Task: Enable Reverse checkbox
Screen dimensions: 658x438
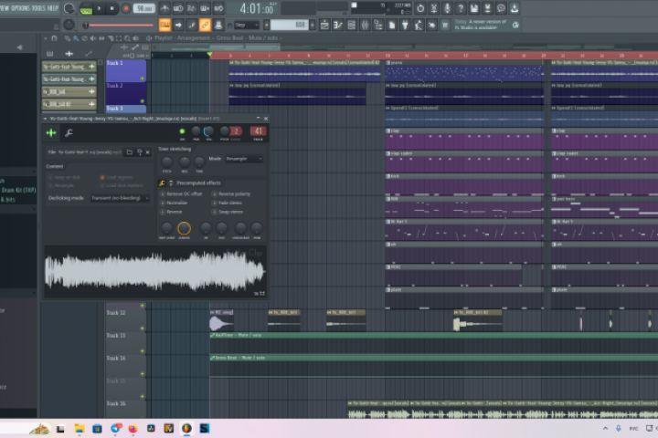Action: click(x=163, y=212)
